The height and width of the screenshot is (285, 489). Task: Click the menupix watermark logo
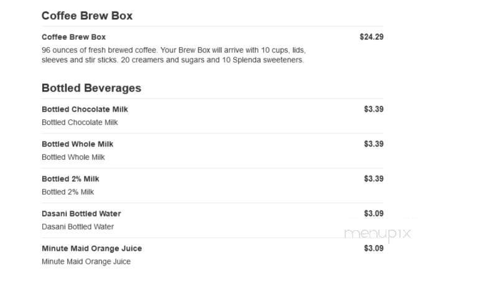point(378,234)
